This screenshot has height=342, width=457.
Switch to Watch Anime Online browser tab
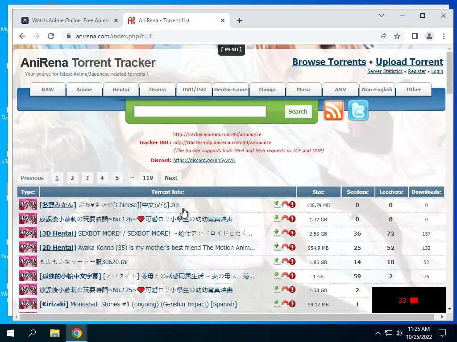pyautogui.click(x=70, y=20)
